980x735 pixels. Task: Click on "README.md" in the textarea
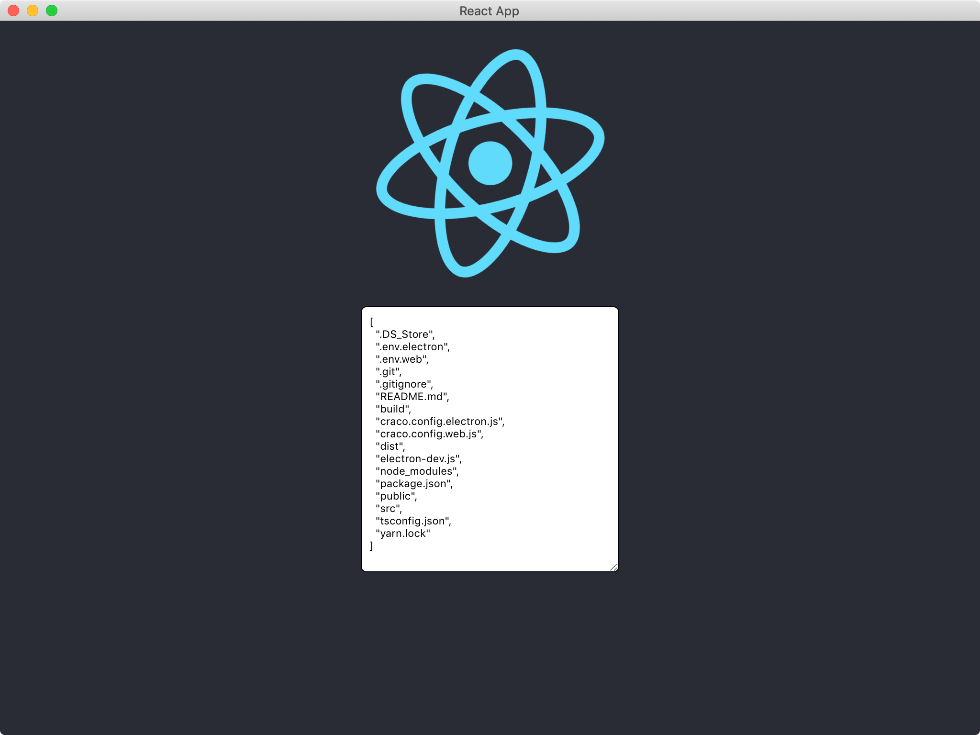pos(412,397)
